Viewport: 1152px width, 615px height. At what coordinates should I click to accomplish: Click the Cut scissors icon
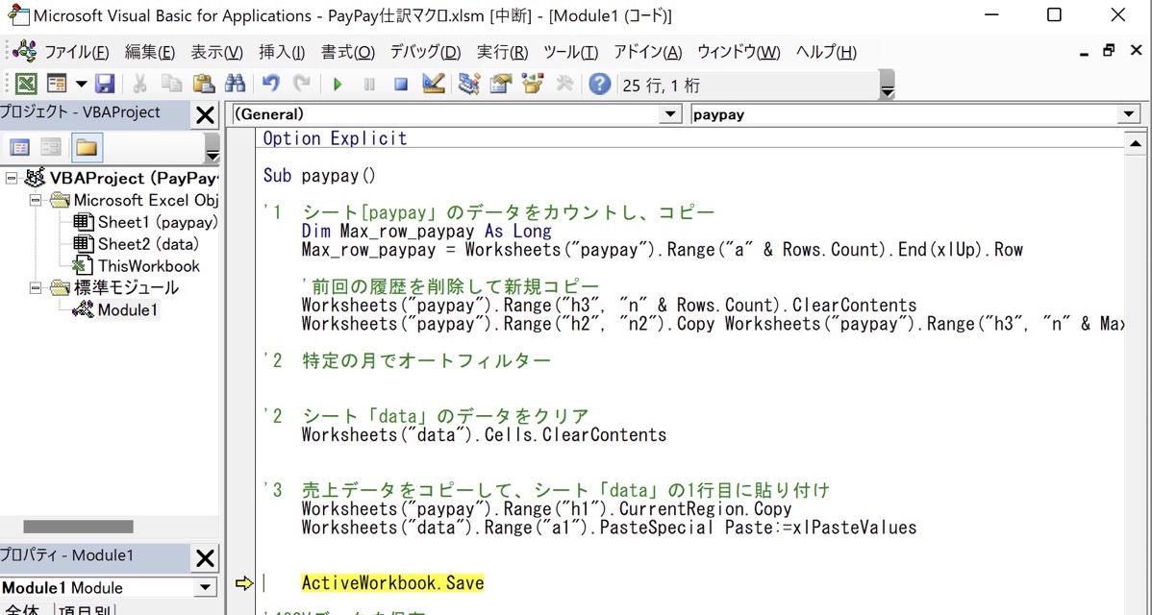(x=139, y=84)
